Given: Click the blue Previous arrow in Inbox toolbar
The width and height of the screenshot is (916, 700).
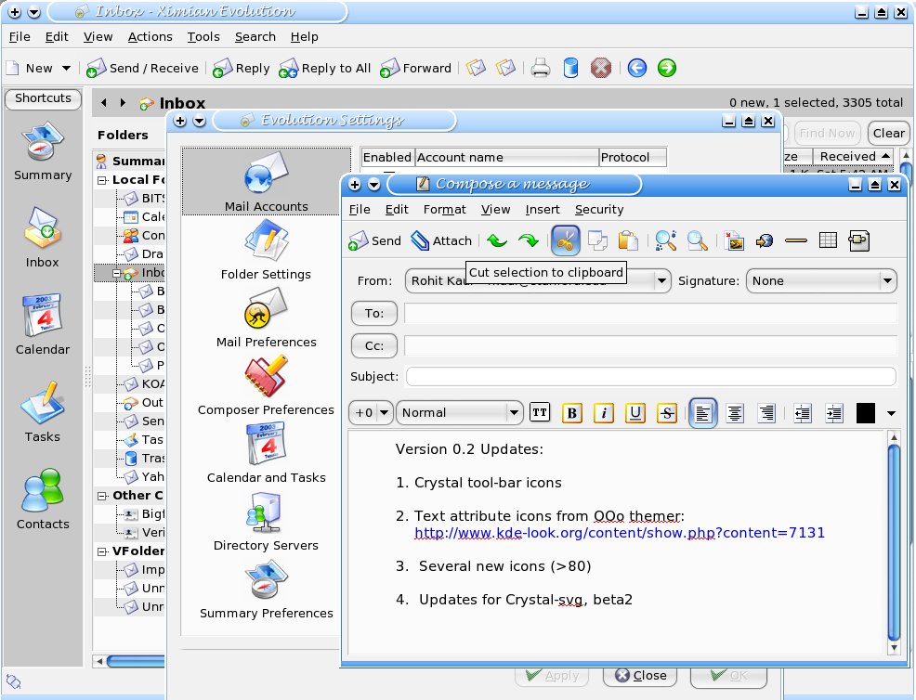Looking at the screenshot, I should [x=636, y=68].
